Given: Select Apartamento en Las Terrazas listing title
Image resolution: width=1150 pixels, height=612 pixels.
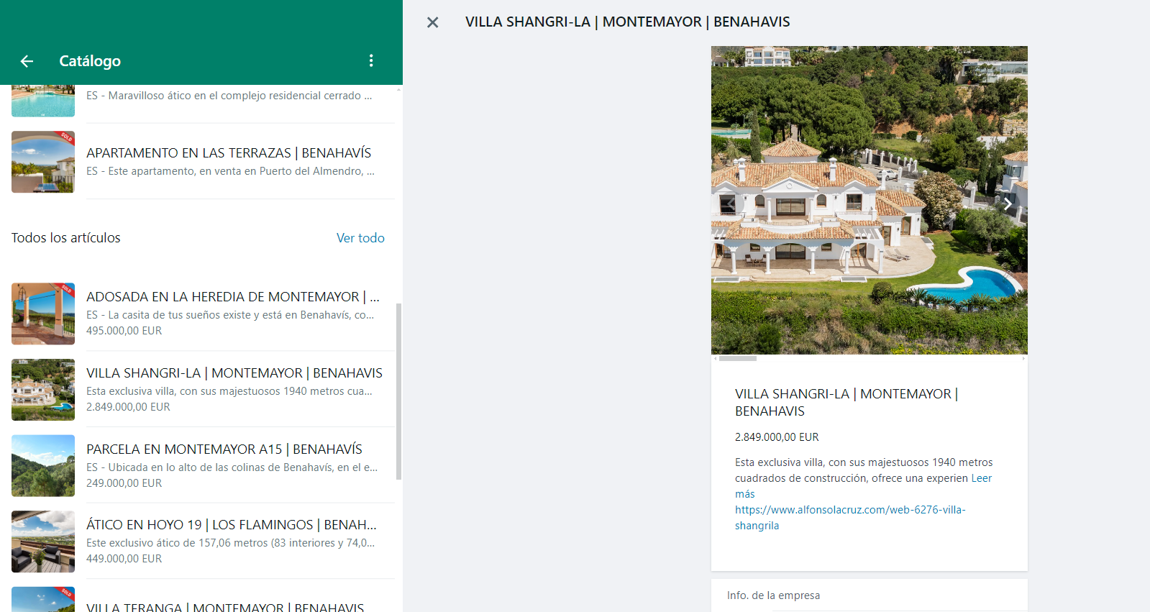Looking at the screenshot, I should 229,152.
